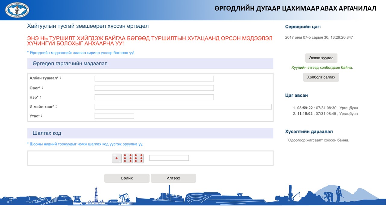This screenshot has width=386, height=217.
Task: Click the И-мэйл хаяг field
Action: (x=183, y=107)
